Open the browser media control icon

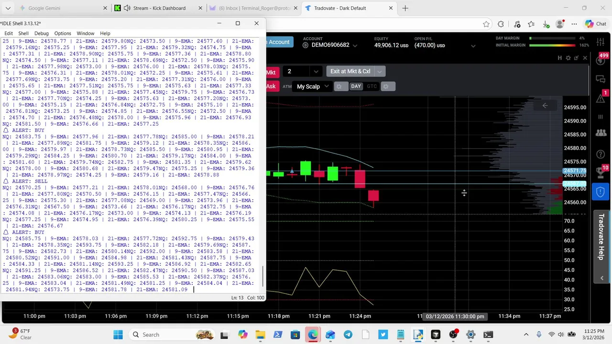click(x=517, y=24)
